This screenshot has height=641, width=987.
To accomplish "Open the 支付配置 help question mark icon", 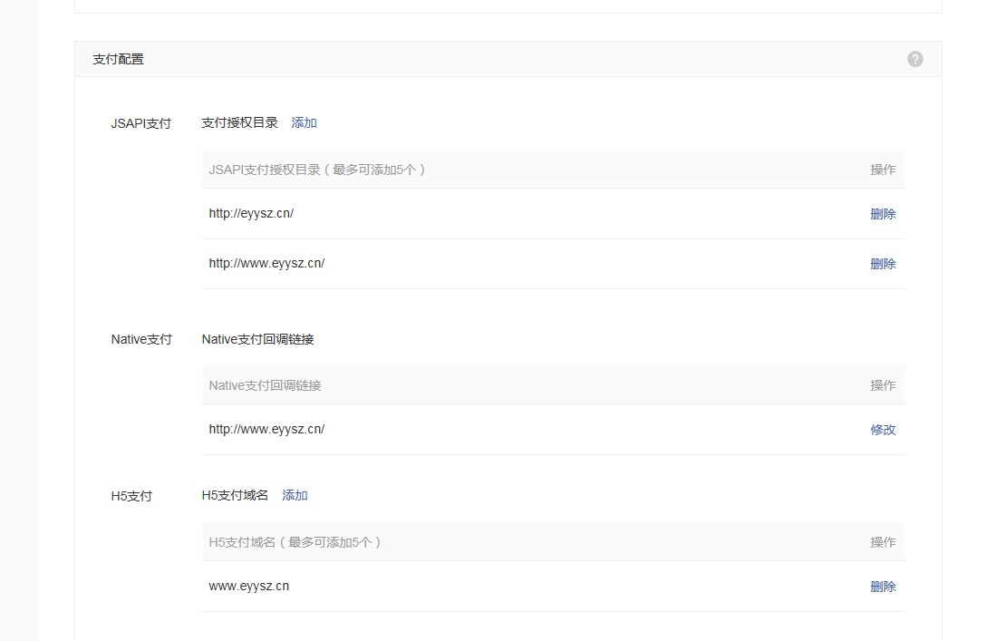I will click(914, 58).
